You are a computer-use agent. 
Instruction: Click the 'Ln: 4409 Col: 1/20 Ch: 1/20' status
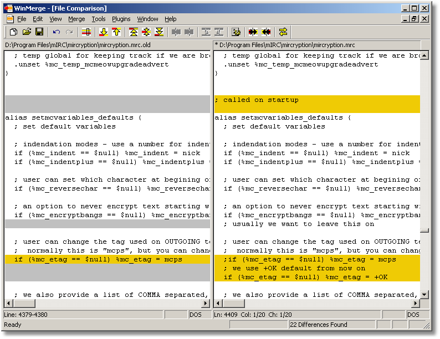297,315
